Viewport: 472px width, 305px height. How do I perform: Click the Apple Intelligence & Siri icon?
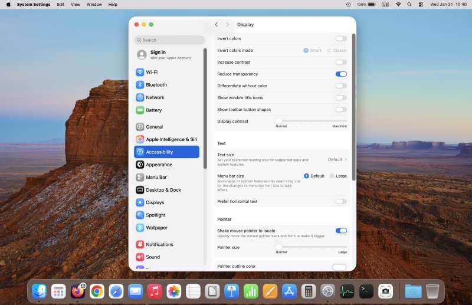click(140, 139)
